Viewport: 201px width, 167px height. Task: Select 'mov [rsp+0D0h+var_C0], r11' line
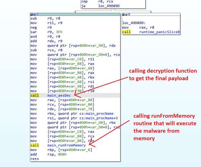(63, 59)
